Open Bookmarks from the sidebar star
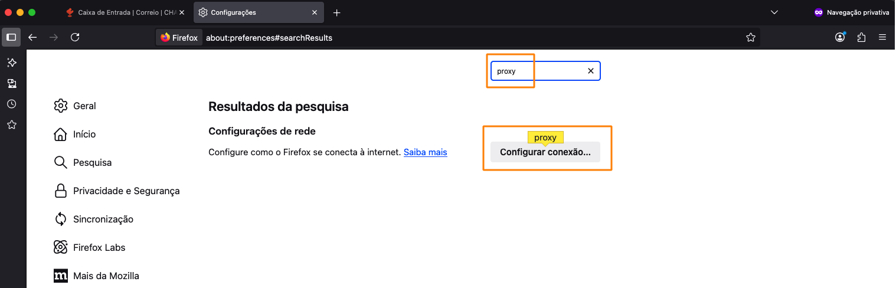Screen dimensions: 896x288 pos(11,125)
